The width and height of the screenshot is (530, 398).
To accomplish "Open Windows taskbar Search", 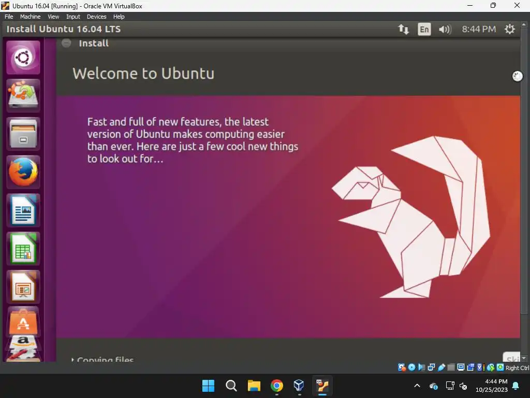I will 231,386.
